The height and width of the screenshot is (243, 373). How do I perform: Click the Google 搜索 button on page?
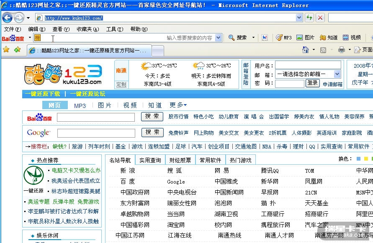152,132
